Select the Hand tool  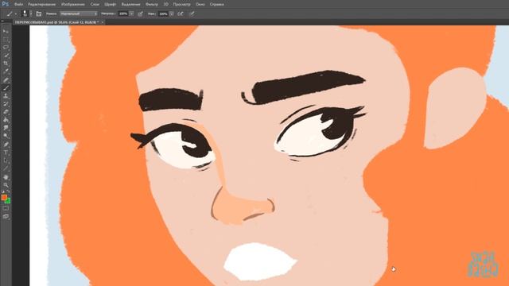point(6,177)
